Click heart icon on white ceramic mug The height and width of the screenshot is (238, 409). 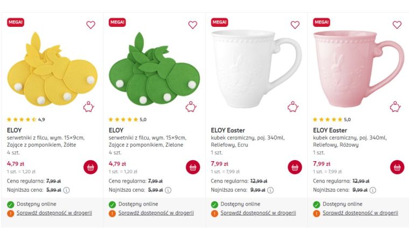[x=295, y=25]
